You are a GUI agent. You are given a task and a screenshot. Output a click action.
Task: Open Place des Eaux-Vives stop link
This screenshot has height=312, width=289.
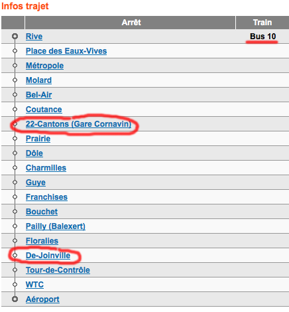[x=66, y=51]
